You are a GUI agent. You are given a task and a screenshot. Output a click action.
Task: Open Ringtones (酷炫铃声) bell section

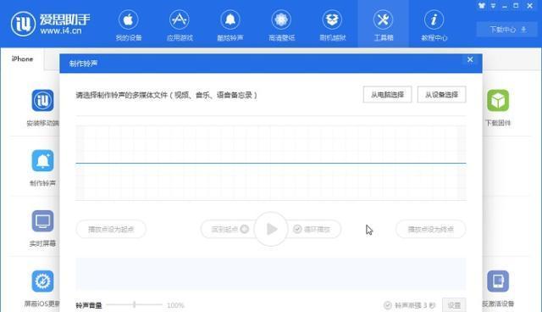tap(230, 25)
